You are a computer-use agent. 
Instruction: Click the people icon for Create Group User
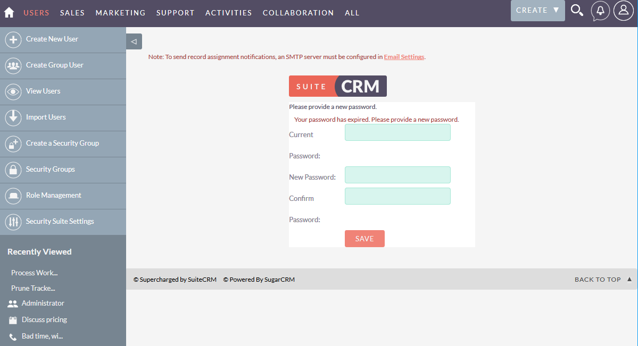click(13, 65)
